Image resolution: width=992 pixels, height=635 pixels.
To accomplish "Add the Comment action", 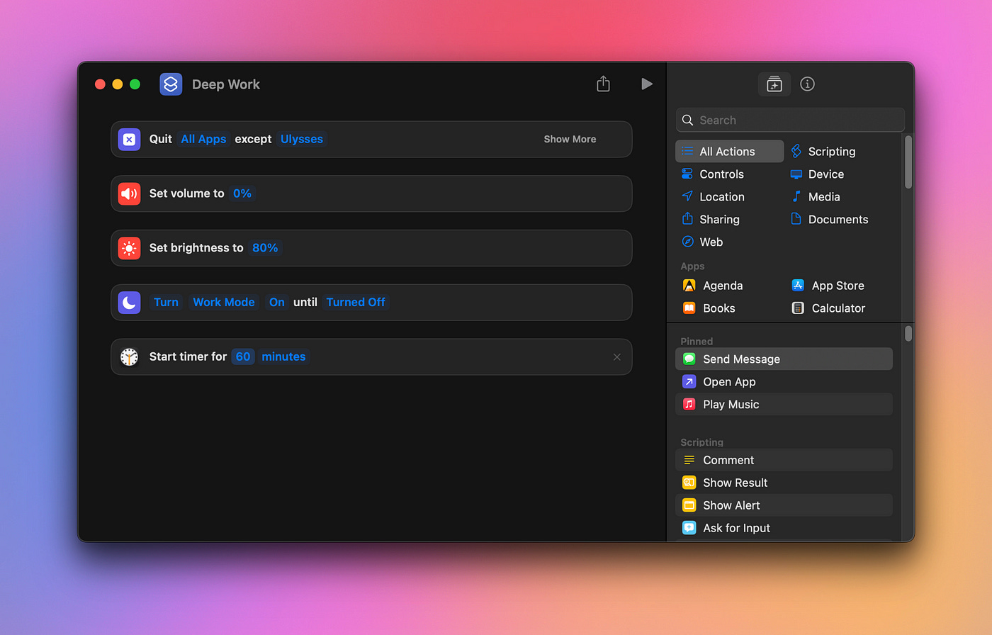I will point(784,460).
